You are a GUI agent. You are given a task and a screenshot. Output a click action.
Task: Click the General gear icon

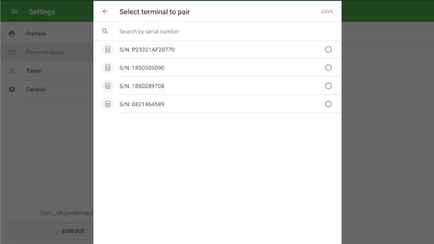[x=12, y=89]
